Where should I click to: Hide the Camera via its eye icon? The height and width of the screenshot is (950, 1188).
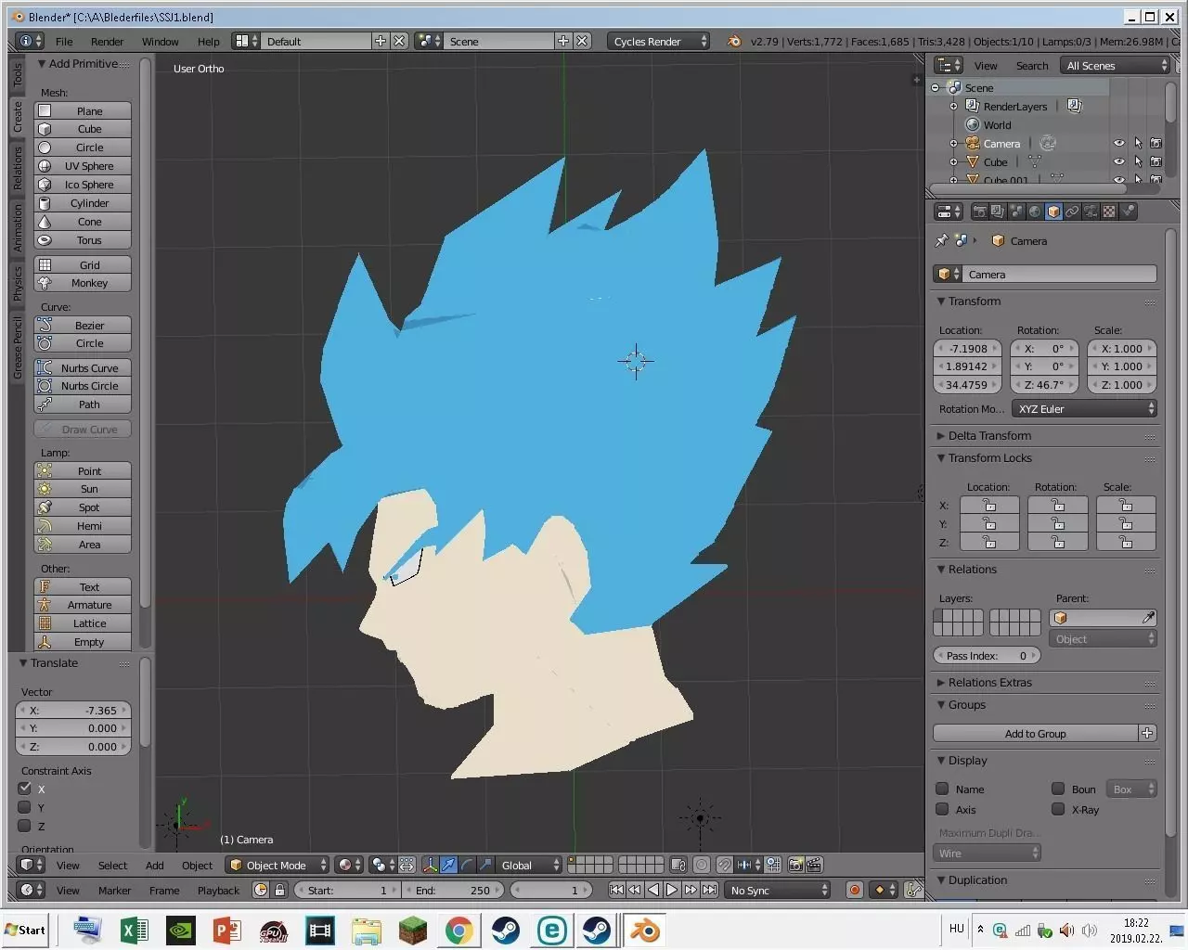pos(1119,143)
